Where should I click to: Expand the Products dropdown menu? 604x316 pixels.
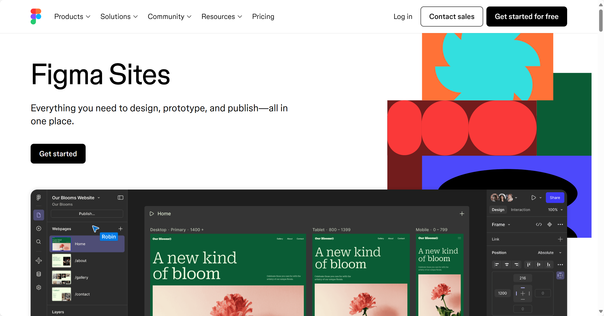click(x=72, y=17)
